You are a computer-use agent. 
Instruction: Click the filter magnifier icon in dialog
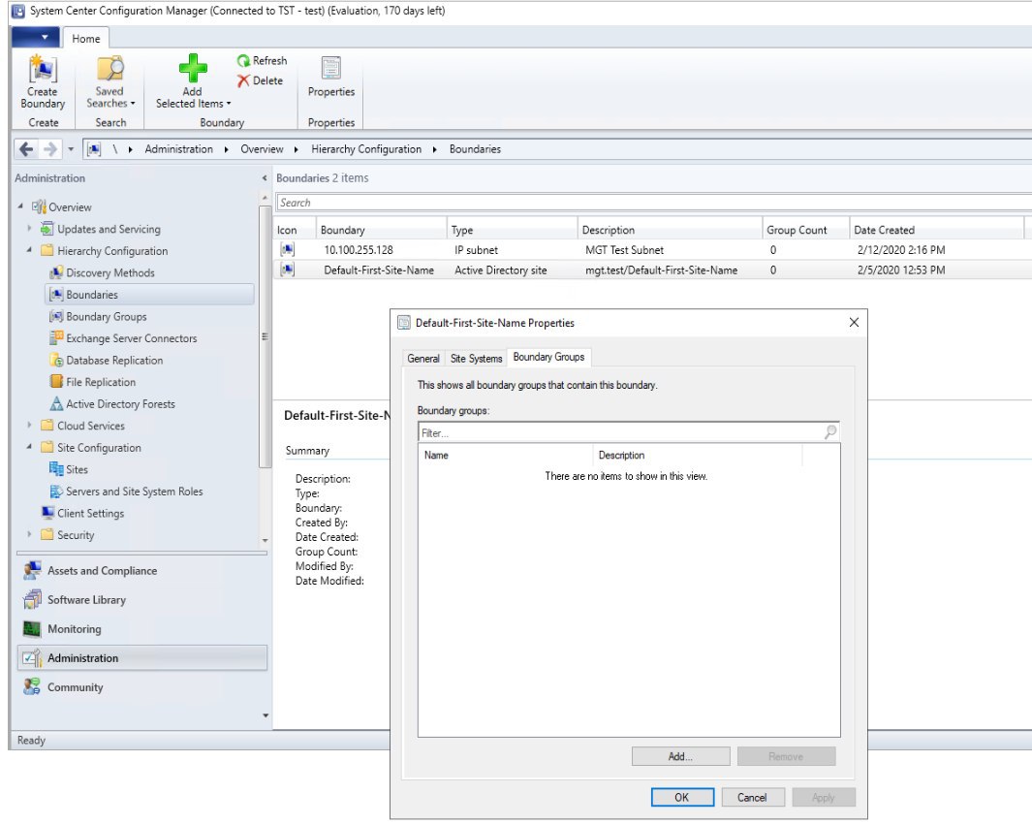[x=829, y=432]
